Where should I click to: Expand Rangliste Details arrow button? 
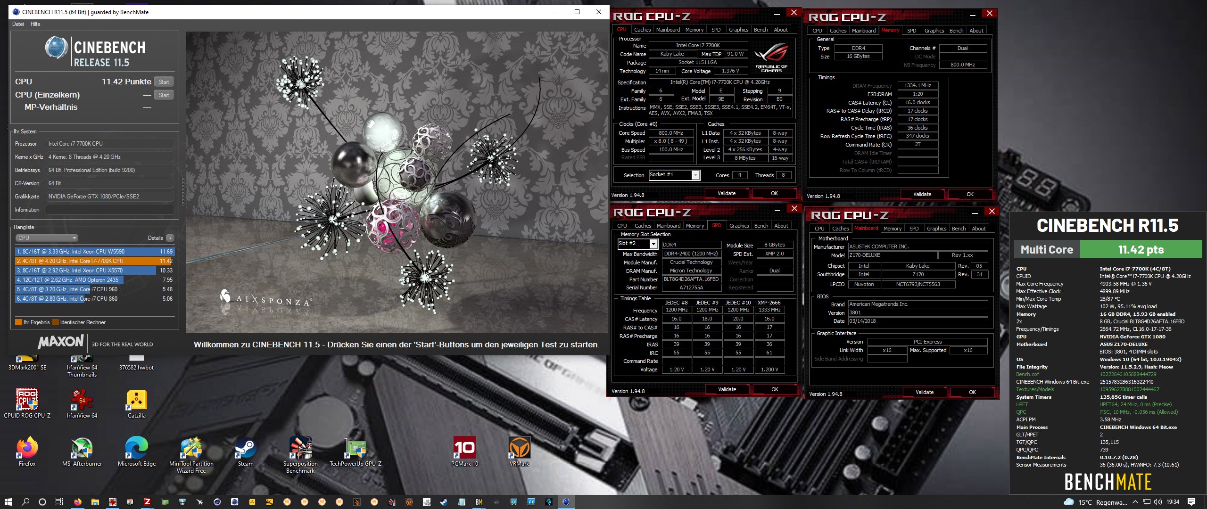(170, 238)
